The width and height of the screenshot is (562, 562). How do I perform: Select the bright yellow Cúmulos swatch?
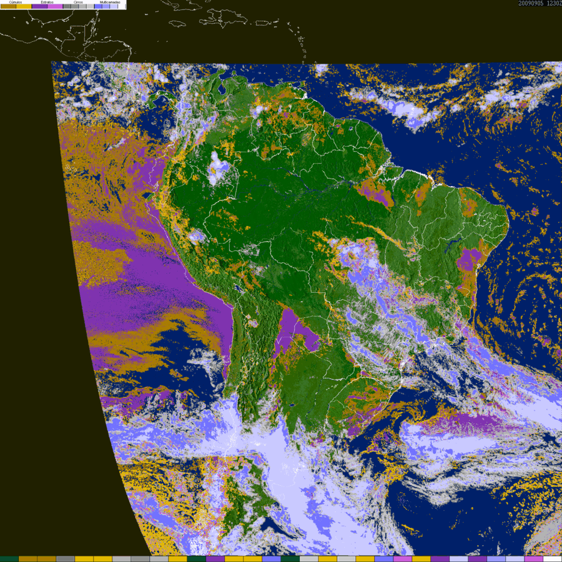click(x=24, y=6)
